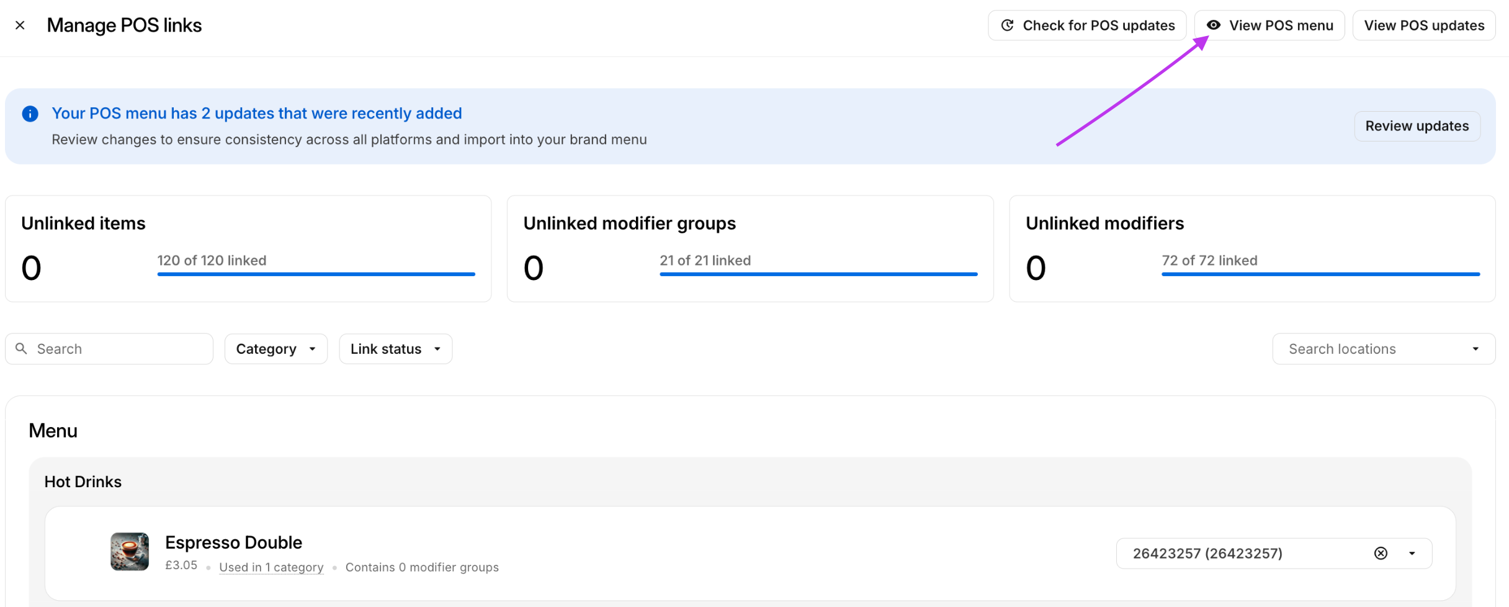Viewport: 1509px width, 607px height.
Task: Click the '72 of 72 linked' text
Action: click(x=1210, y=261)
